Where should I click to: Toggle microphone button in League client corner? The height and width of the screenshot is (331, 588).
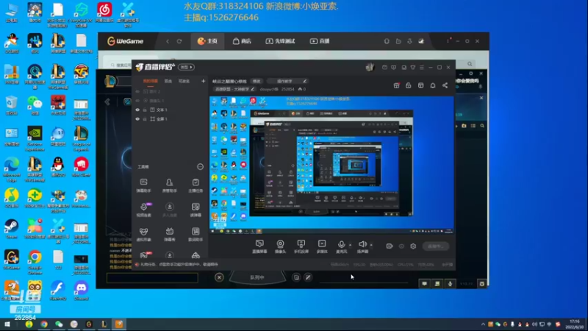(x=450, y=284)
